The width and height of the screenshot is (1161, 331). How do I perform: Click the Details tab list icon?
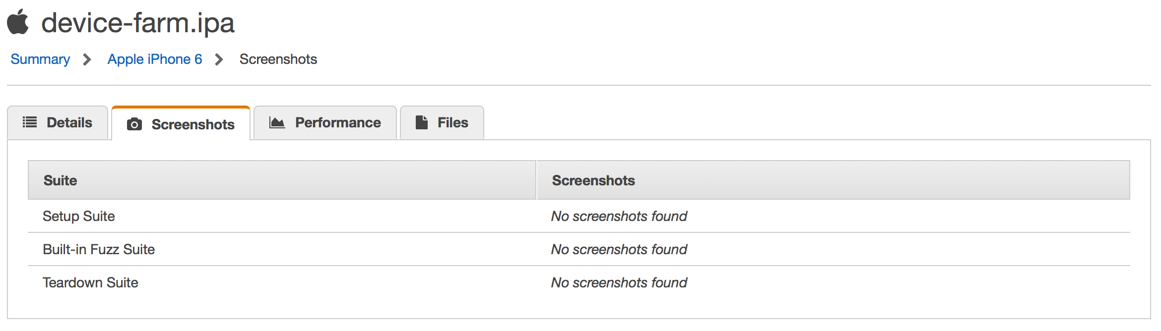pyautogui.click(x=30, y=122)
